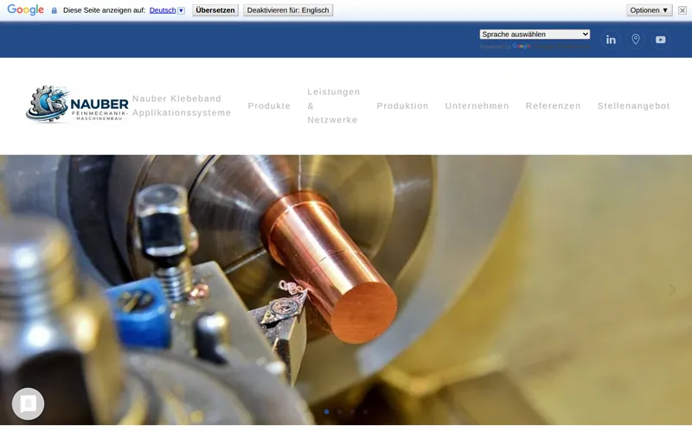Click the copper lathe hero image
The height and width of the screenshot is (432, 692).
tap(346, 289)
